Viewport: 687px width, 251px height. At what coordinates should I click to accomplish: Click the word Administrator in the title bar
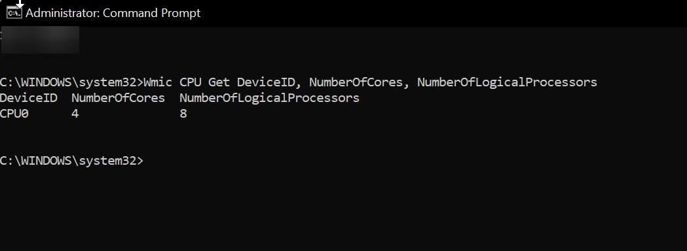click(x=63, y=13)
